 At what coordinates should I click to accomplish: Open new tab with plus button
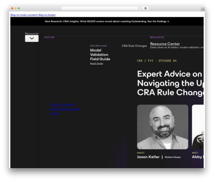coord(202,9)
